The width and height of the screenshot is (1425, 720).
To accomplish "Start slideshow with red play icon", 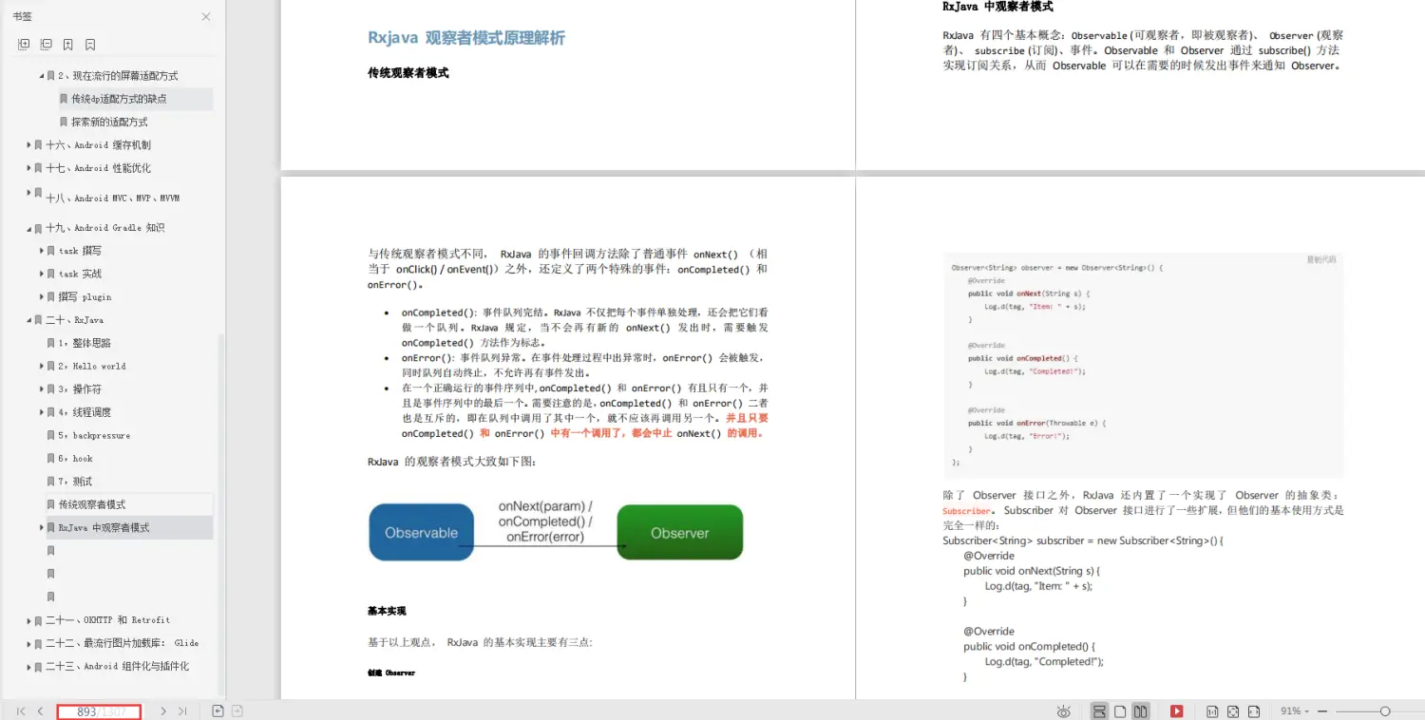I will [1177, 711].
